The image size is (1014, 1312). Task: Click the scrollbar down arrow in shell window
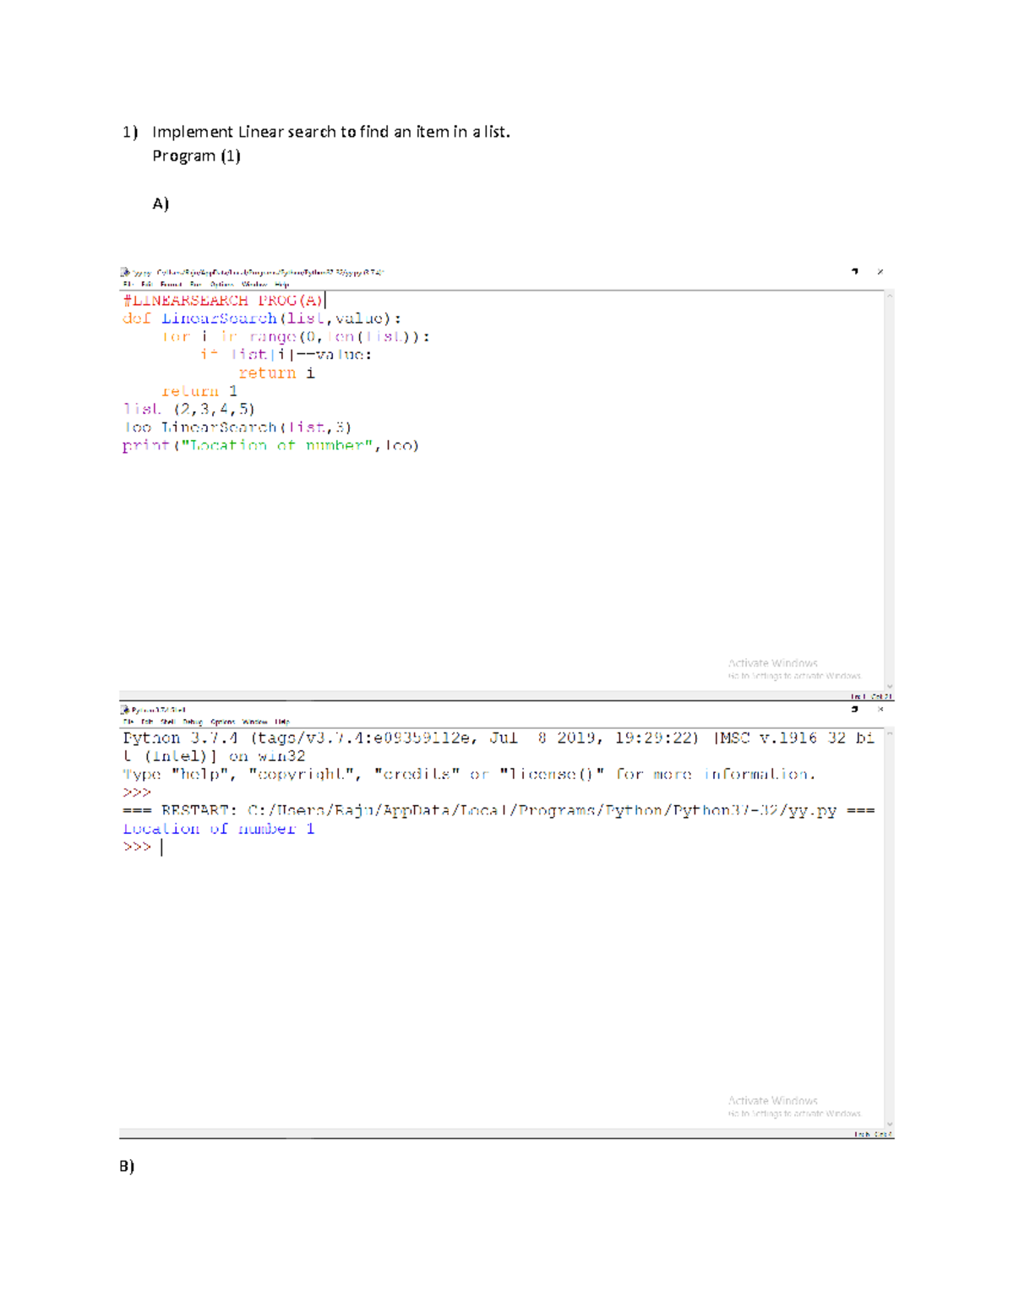[x=890, y=1122]
